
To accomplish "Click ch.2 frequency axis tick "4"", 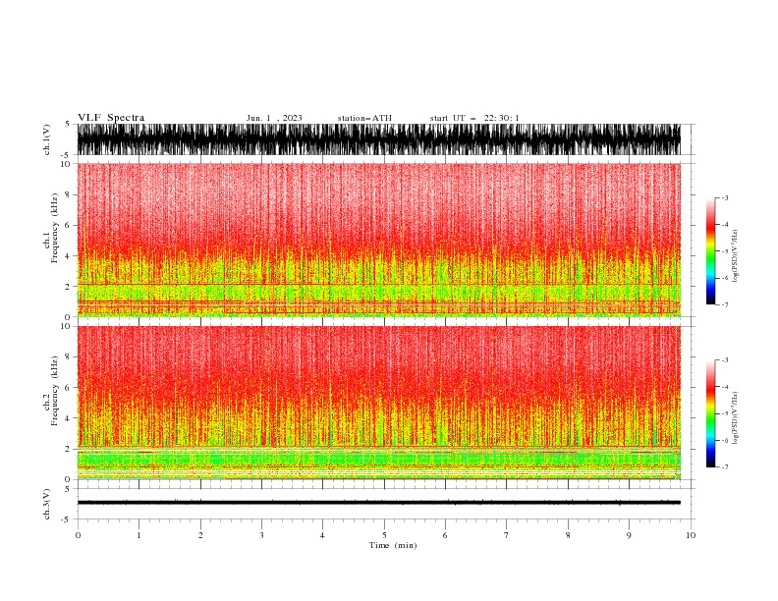I will pos(68,418).
